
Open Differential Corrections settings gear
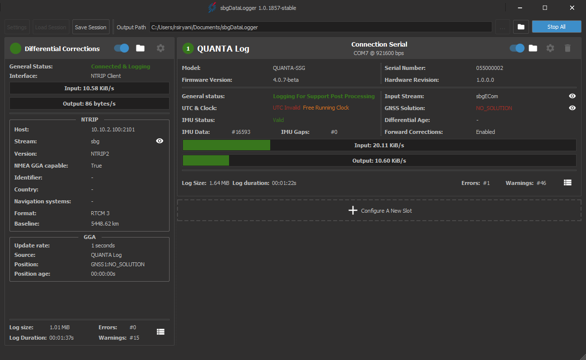pyautogui.click(x=160, y=48)
